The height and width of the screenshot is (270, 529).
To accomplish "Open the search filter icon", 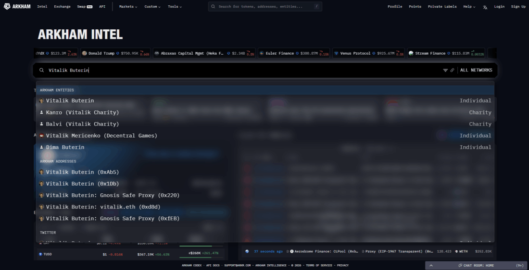I will tap(445, 70).
